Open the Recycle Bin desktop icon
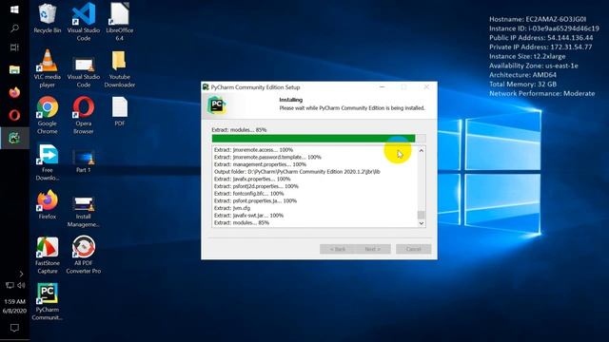This screenshot has height=342, width=609. point(47,19)
